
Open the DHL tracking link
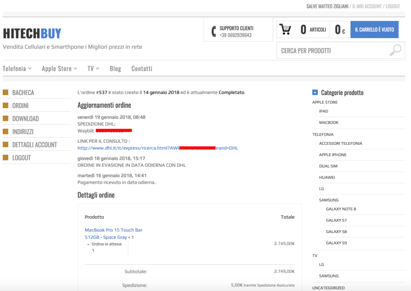tap(158, 148)
